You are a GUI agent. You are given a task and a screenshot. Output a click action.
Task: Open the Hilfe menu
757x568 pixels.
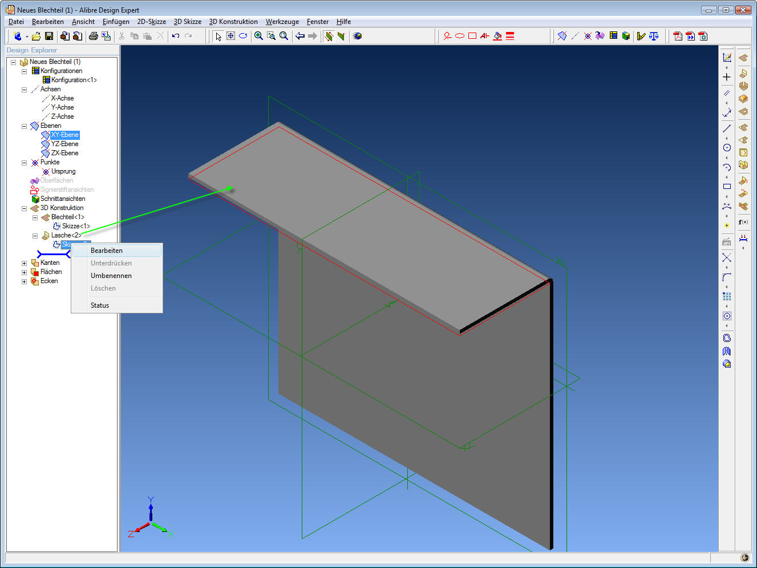tap(343, 22)
